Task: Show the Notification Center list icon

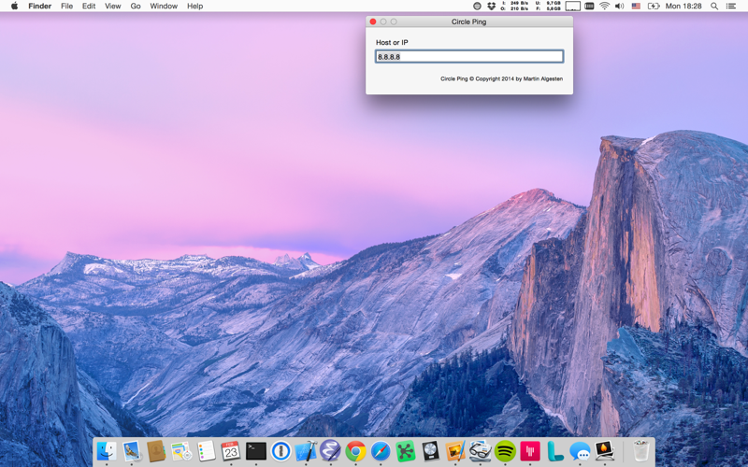Action: pyautogui.click(x=731, y=7)
